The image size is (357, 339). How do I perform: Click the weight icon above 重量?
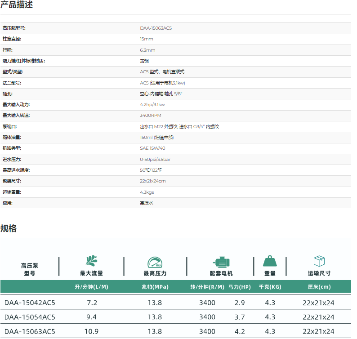(270, 262)
